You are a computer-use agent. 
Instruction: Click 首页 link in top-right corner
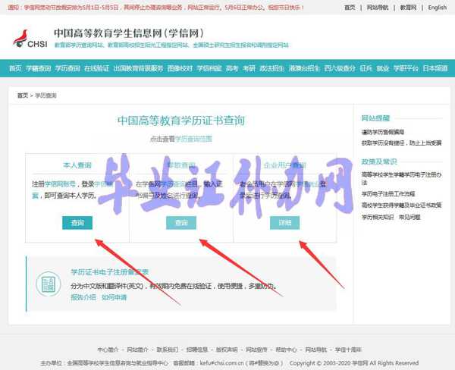349,8
